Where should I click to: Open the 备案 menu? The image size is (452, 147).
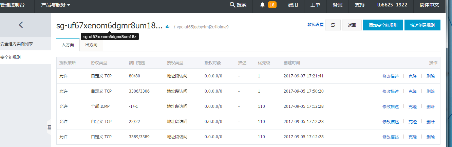tap(338, 5)
